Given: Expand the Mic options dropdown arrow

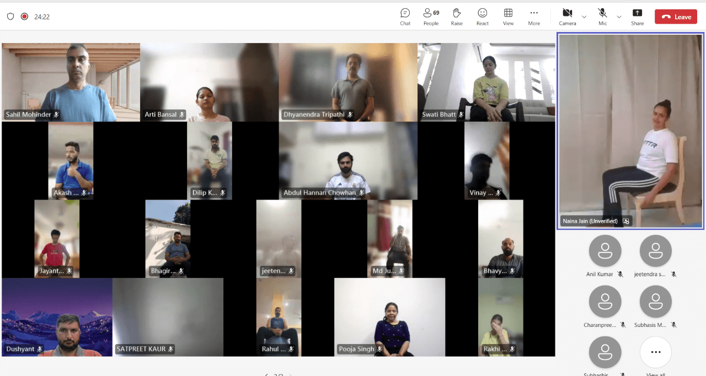Looking at the screenshot, I should coord(619,17).
